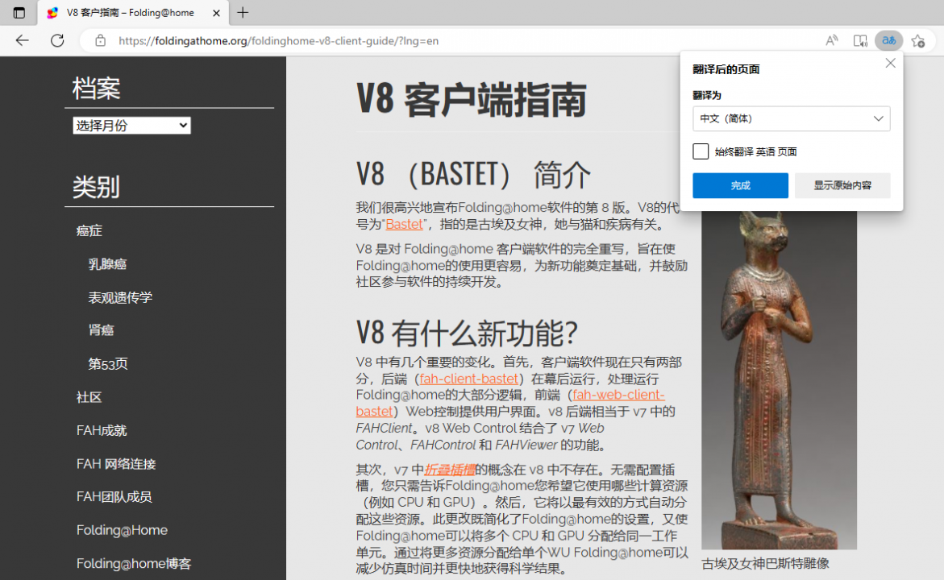Open the Folding@Home category link
Screen dimensions: 944x580
(x=123, y=530)
